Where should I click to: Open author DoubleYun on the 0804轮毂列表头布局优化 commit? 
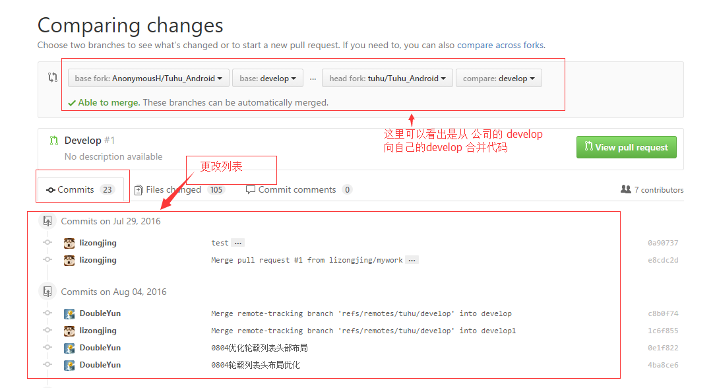click(100, 365)
